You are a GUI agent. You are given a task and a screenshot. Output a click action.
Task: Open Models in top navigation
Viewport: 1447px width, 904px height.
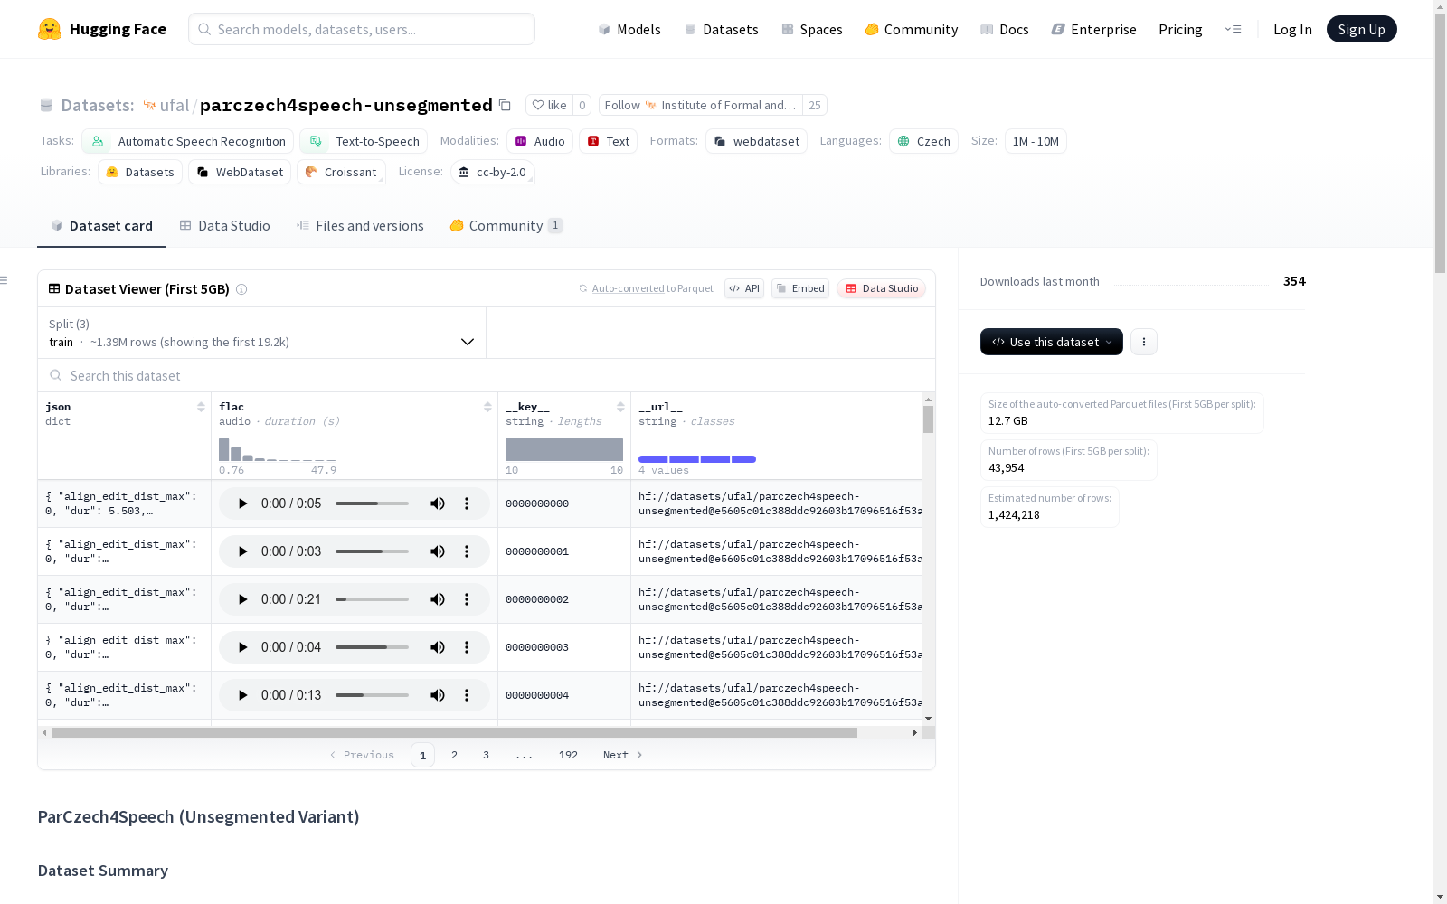tap(629, 29)
